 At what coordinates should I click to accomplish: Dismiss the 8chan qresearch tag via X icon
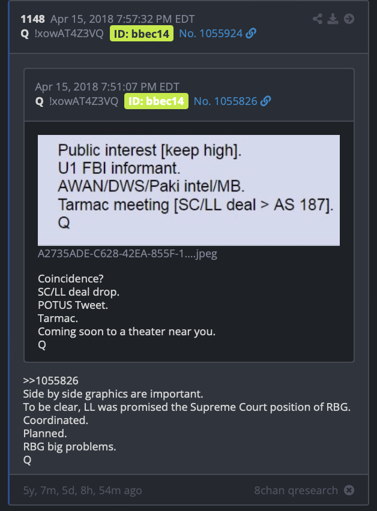tap(349, 490)
